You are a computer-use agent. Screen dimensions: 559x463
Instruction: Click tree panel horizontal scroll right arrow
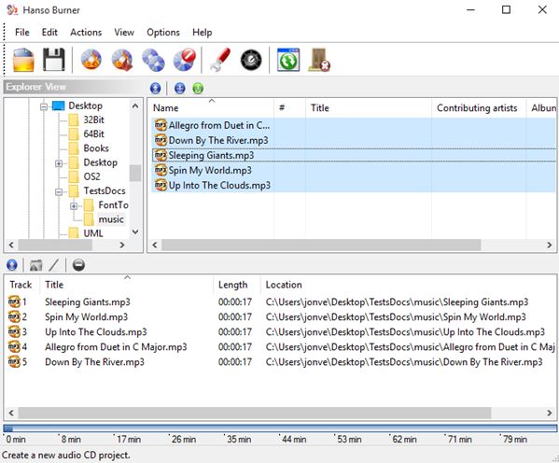click(122, 245)
